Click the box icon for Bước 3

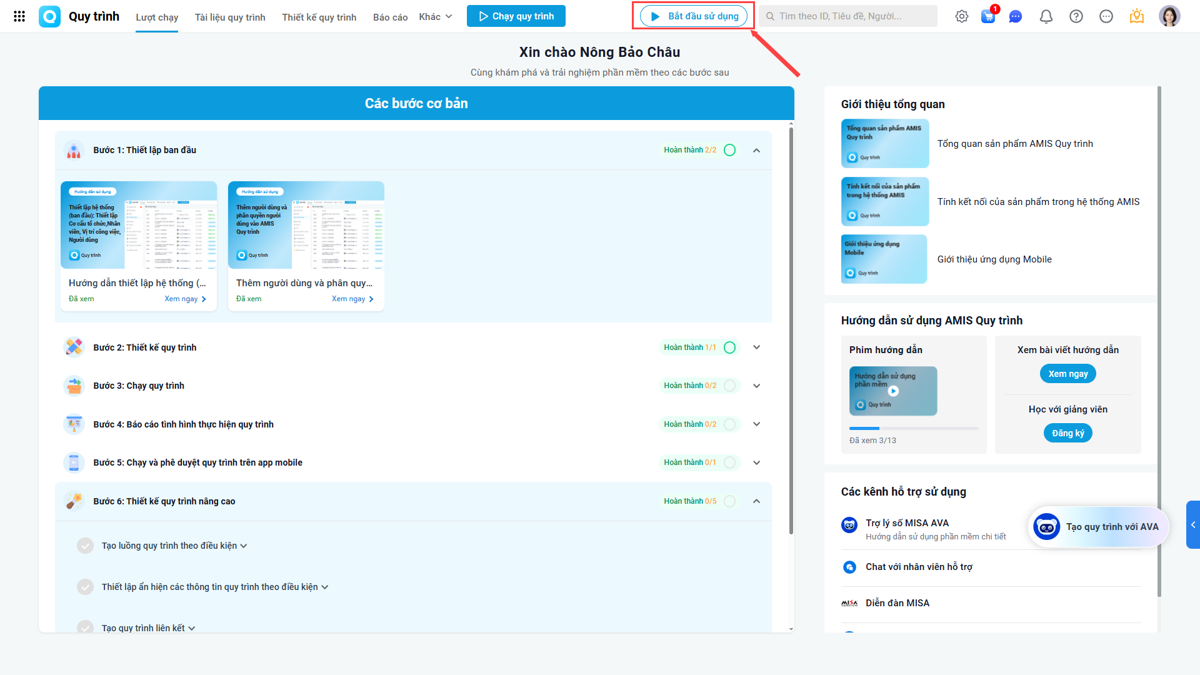pyautogui.click(x=74, y=386)
